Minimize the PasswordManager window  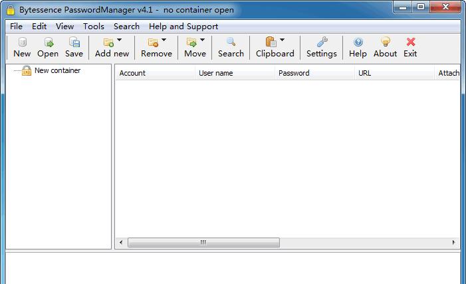tap(403, 7)
